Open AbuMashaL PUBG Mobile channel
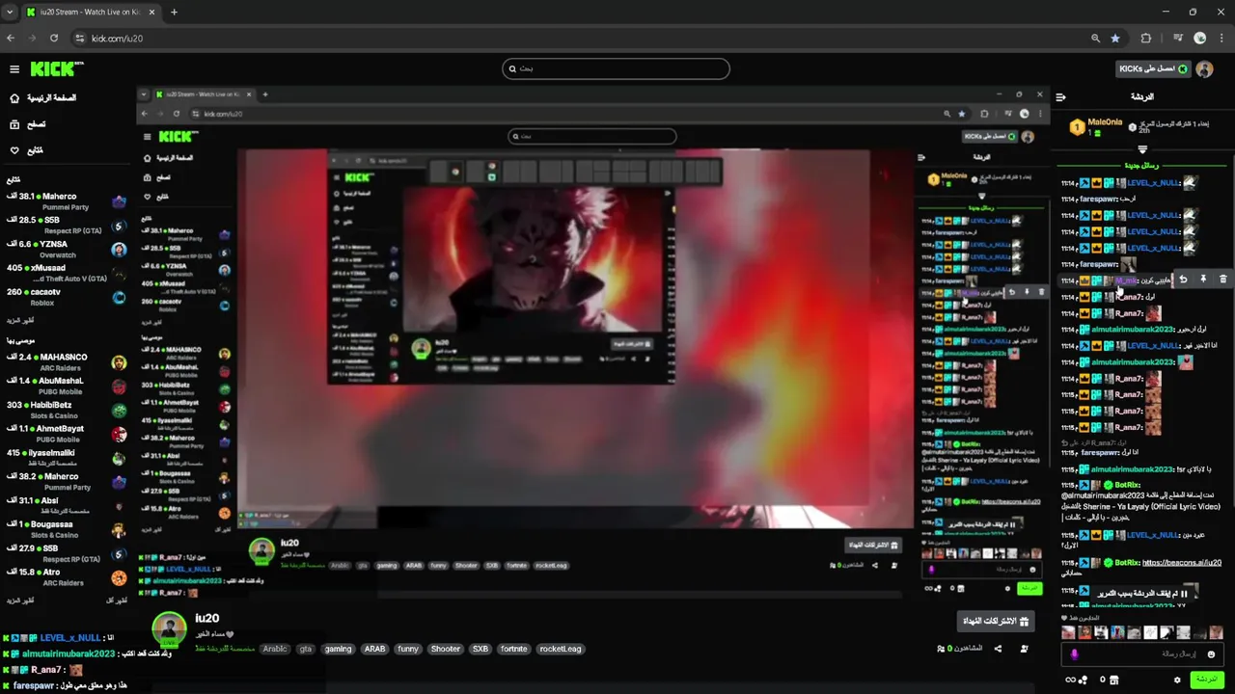This screenshot has height=694, width=1235. (66, 387)
